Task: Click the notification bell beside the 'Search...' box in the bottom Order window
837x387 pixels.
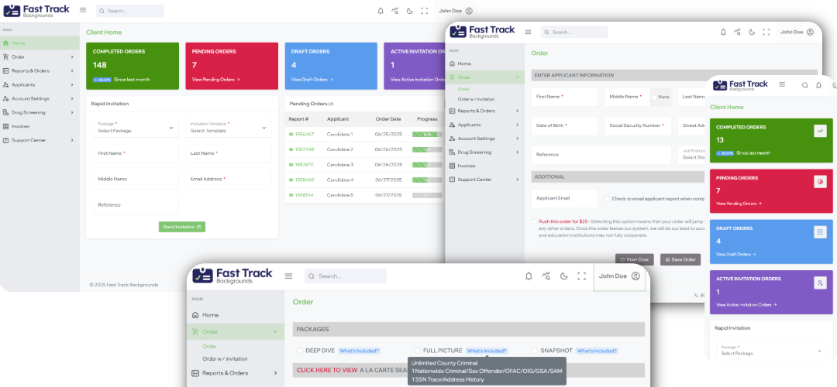Action: coord(529,276)
